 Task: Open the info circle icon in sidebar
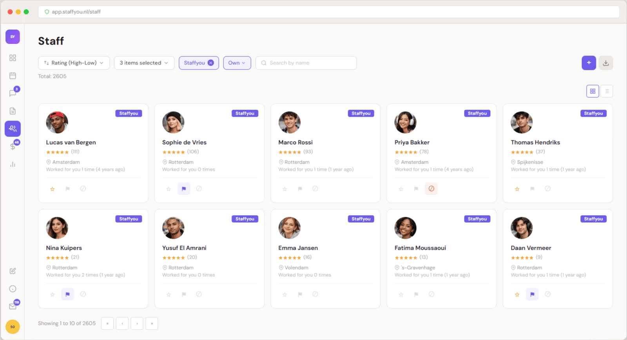(13, 289)
